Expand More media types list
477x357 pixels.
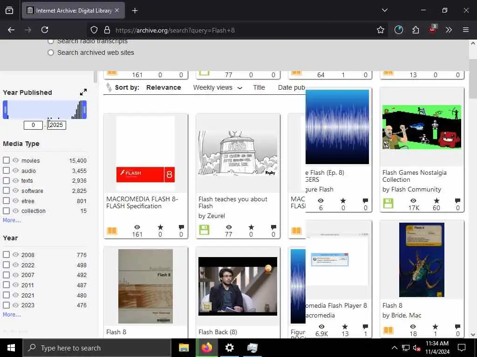pos(12,220)
